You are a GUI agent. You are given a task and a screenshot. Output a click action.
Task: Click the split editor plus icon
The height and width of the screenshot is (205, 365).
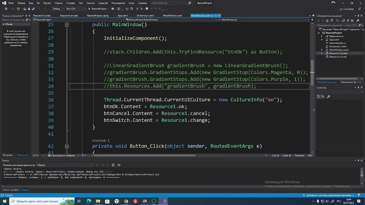[x=312, y=20]
